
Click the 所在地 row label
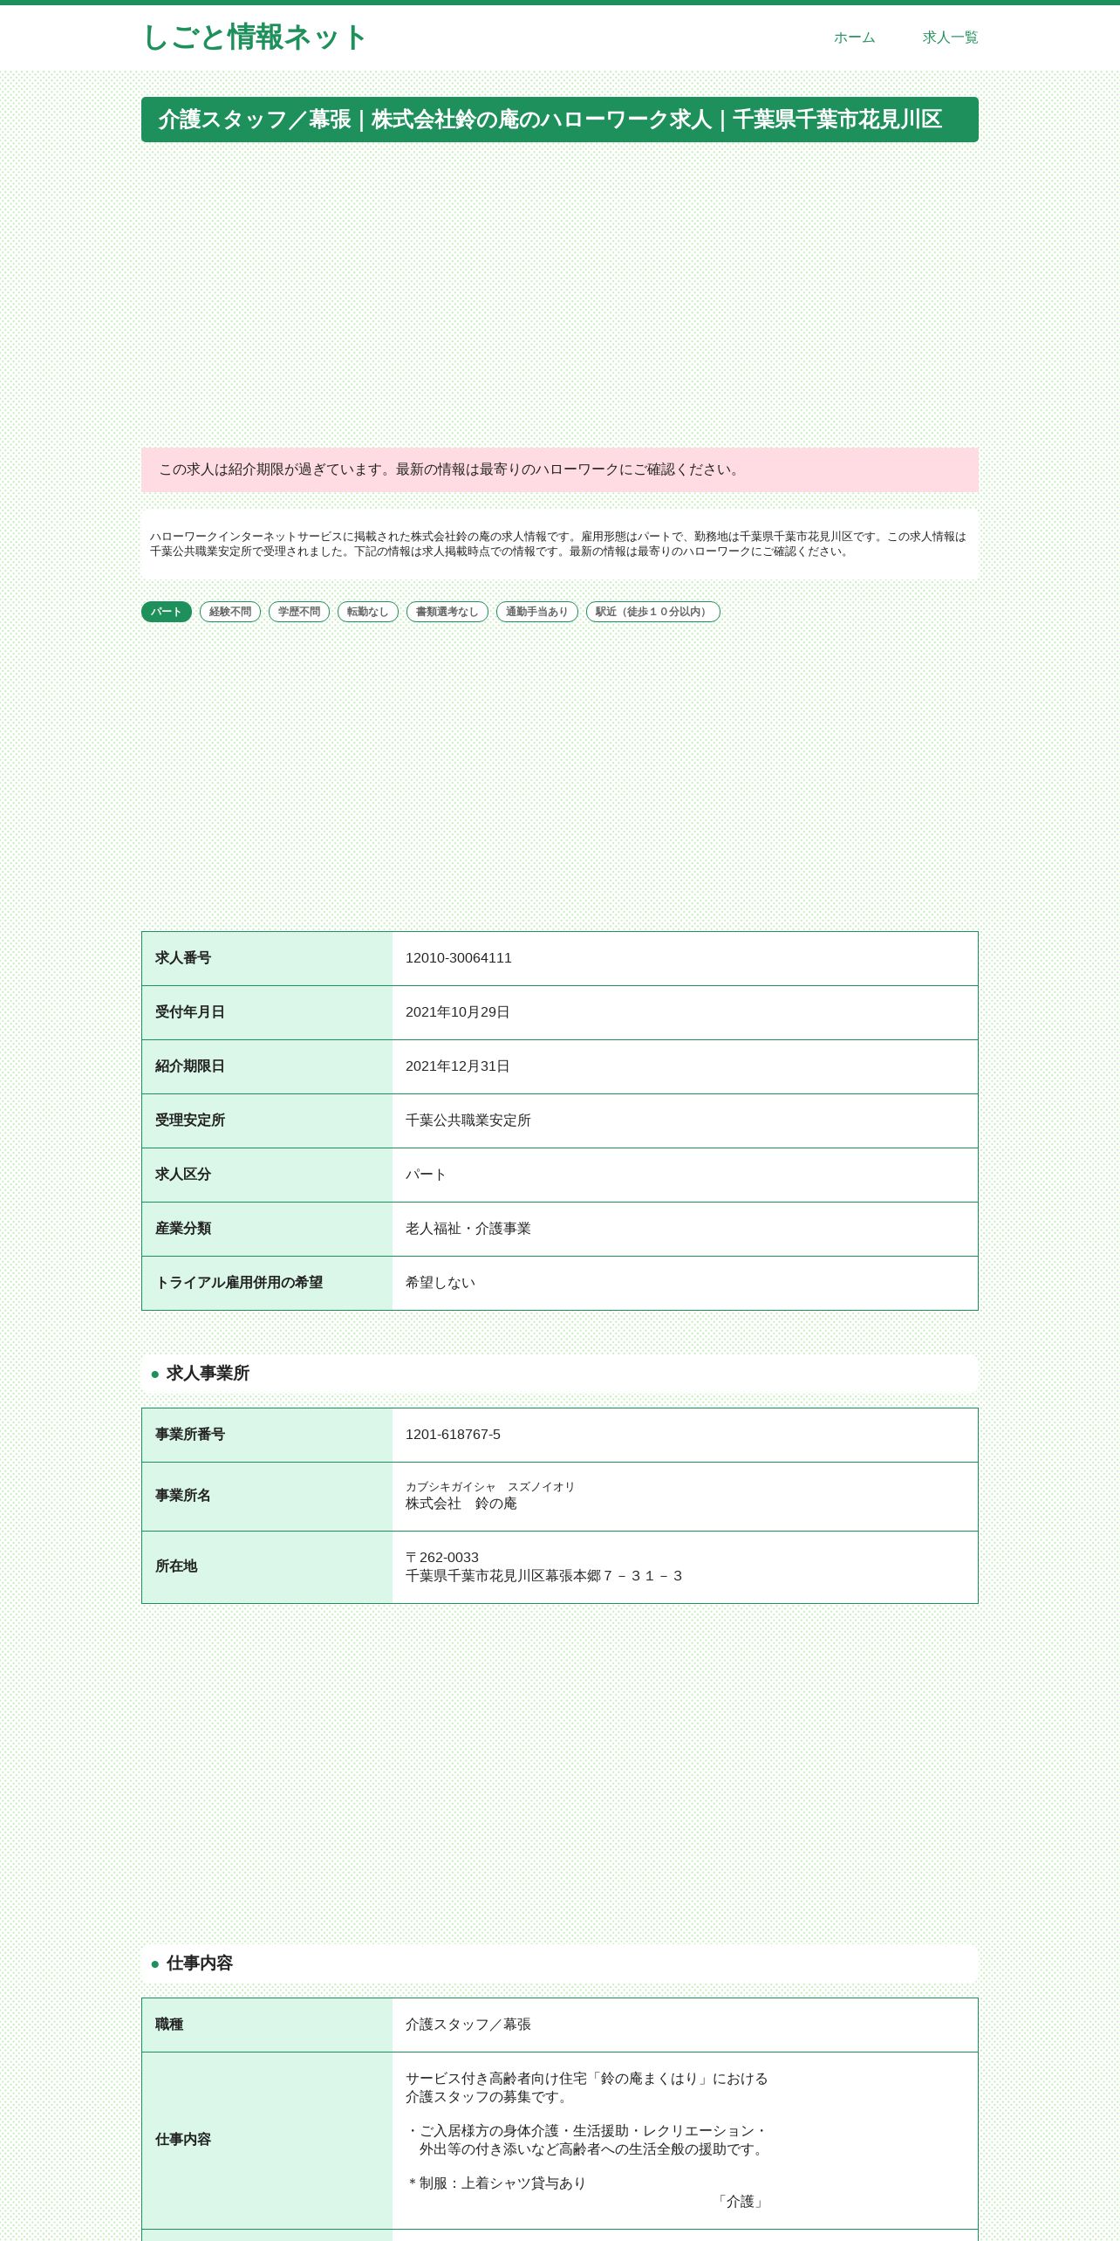(x=176, y=1566)
